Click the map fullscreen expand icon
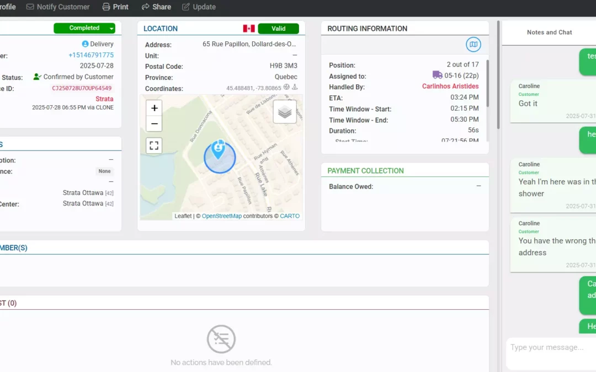This screenshot has width=596, height=372. (154, 145)
